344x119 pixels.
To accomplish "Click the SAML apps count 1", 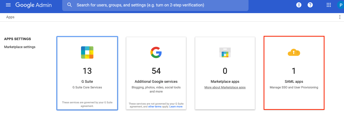I will tap(294, 71).
